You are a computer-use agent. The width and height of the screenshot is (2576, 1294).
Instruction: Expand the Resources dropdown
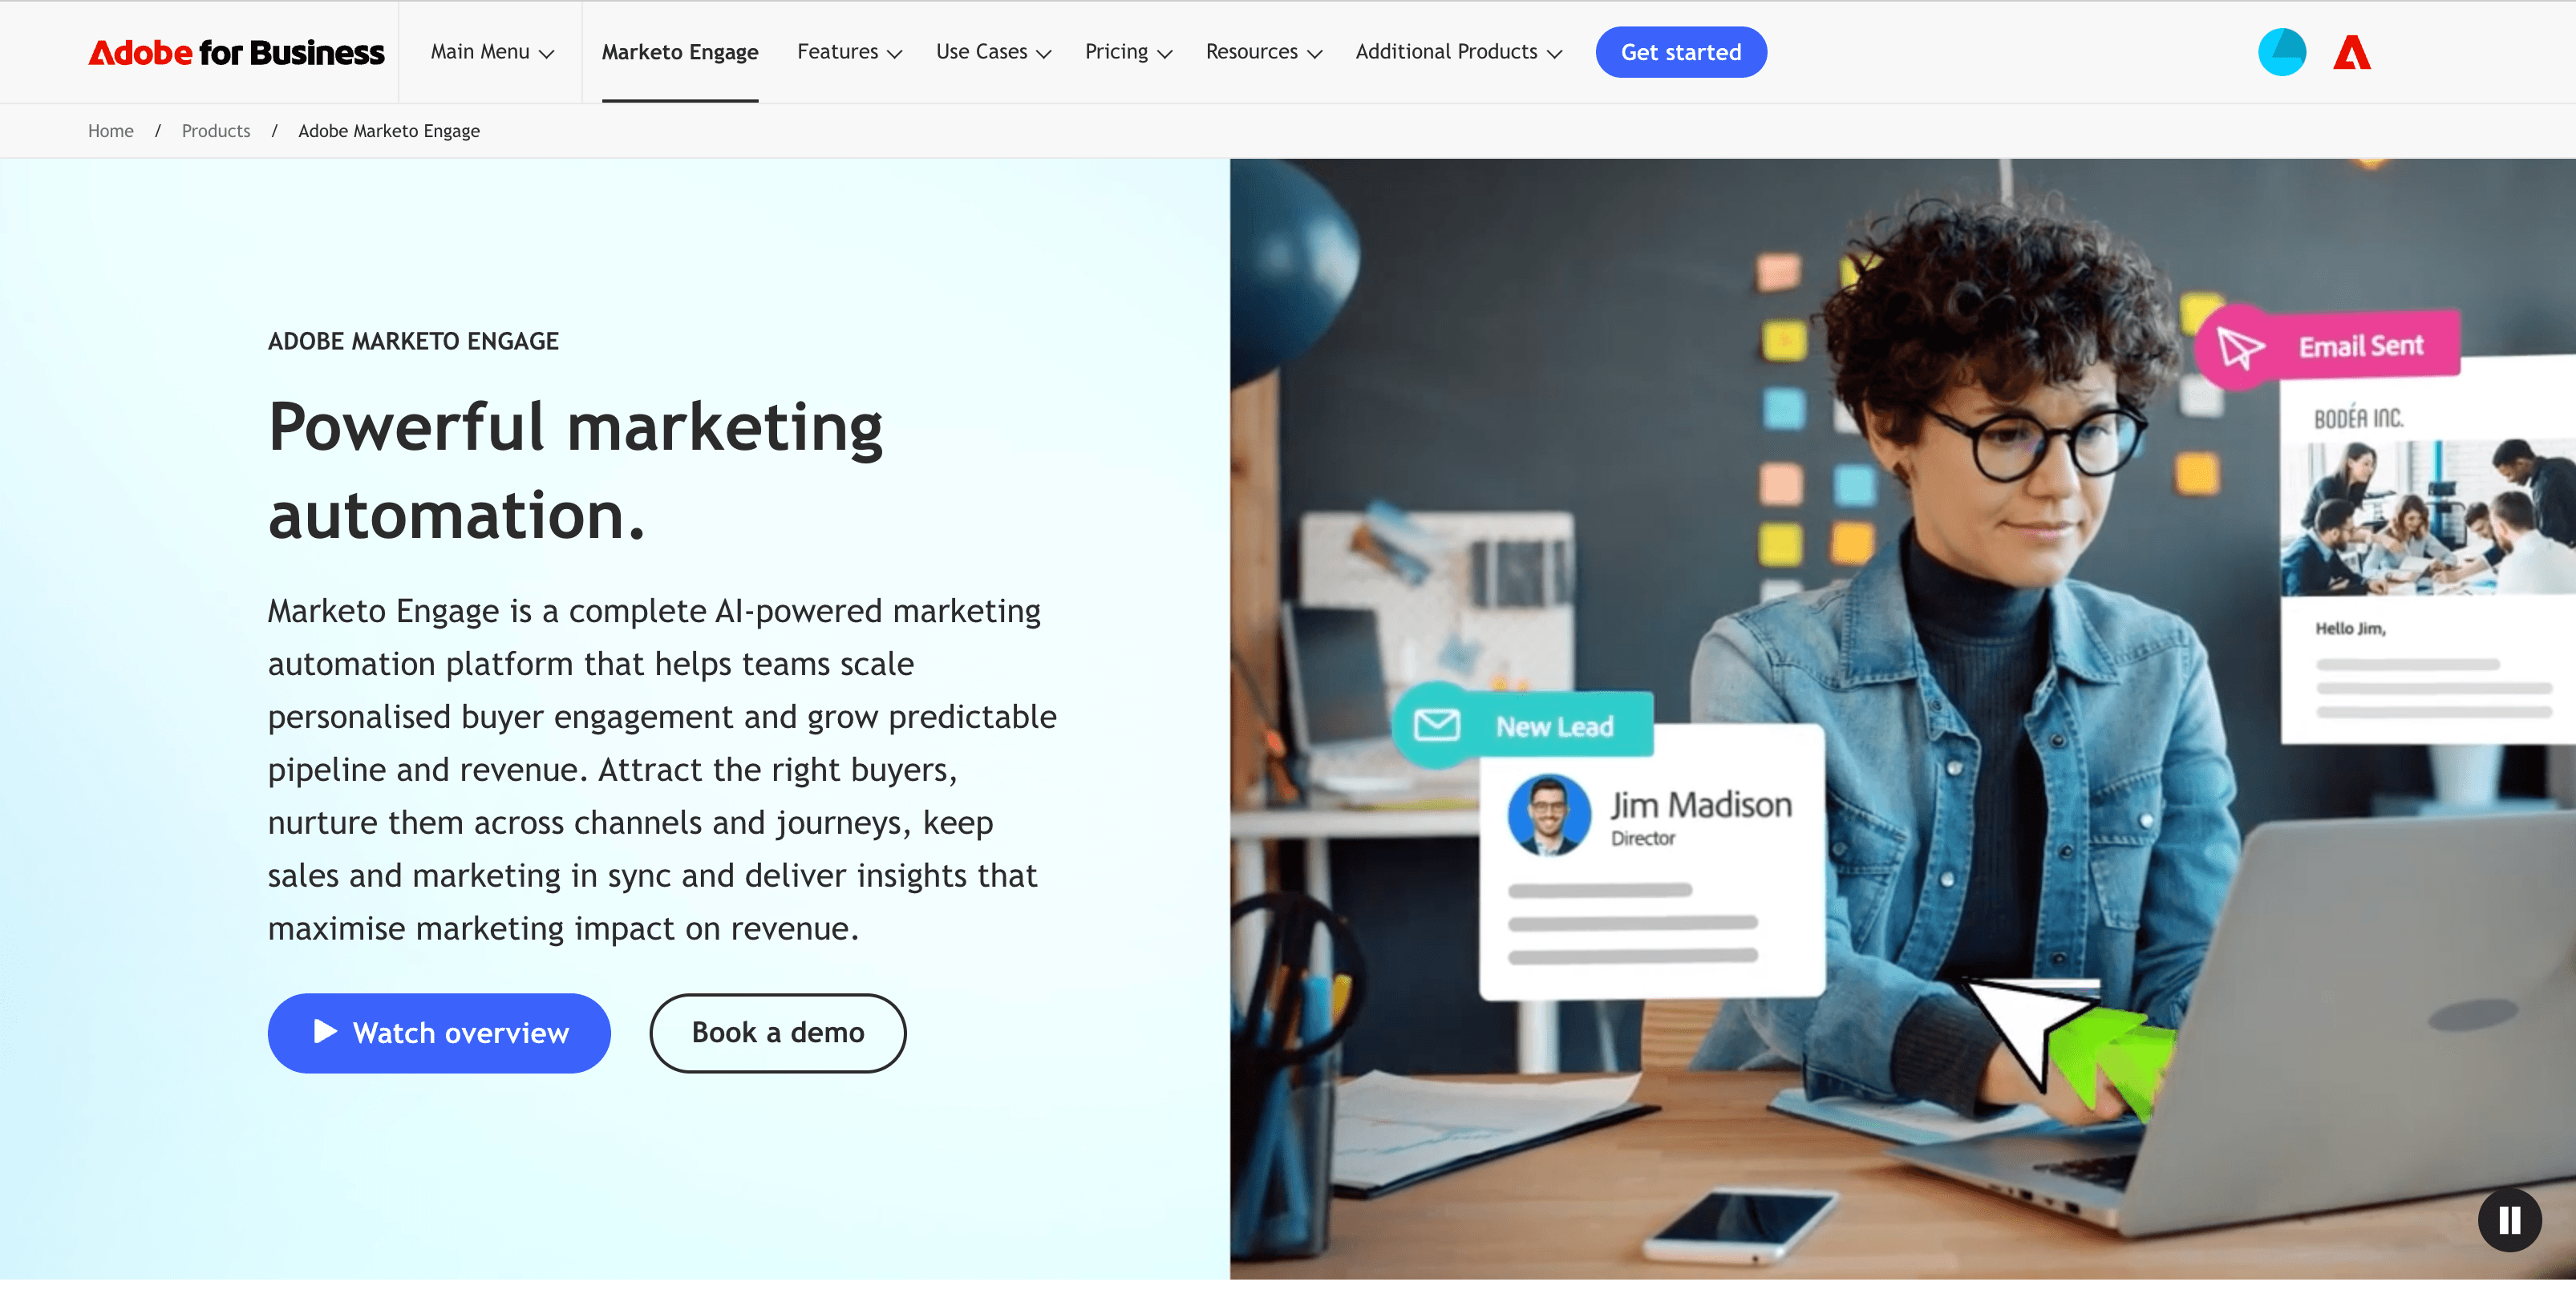[1263, 52]
